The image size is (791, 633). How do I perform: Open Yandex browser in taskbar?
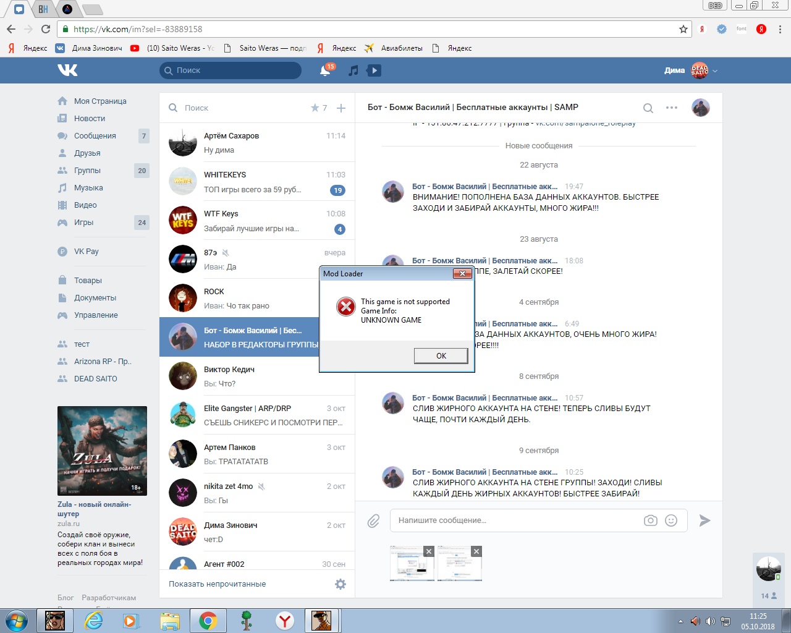[x=284, y=621]
